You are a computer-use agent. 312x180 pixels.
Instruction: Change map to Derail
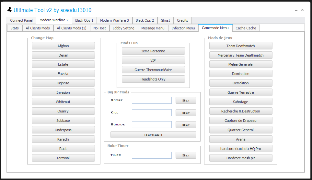point(63,55)
